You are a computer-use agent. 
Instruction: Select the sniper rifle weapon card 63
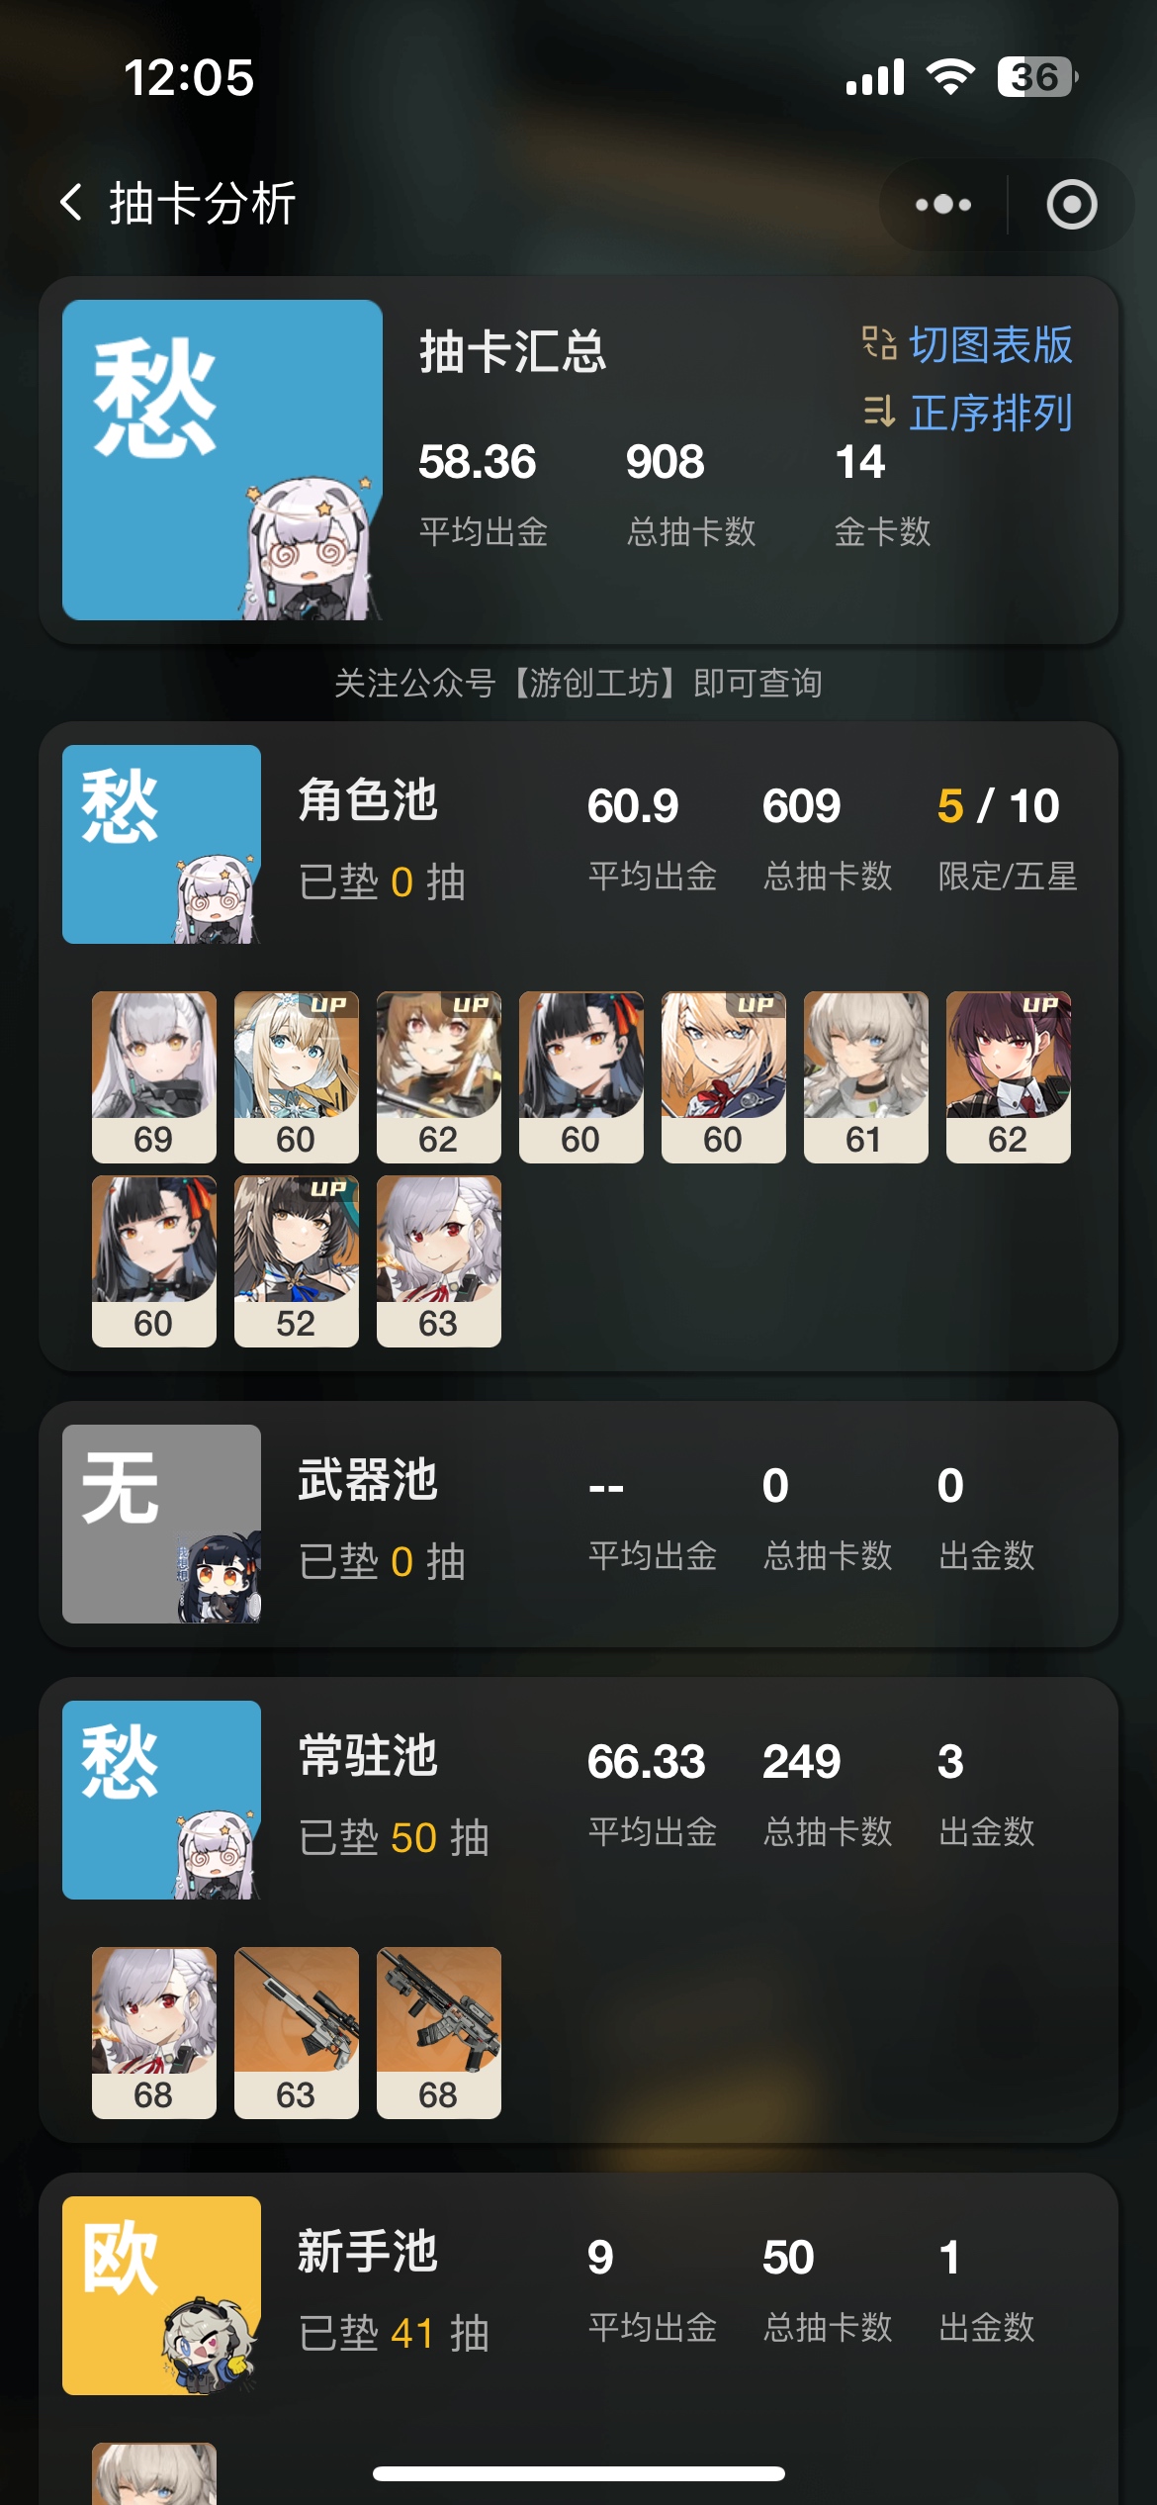pos(297,2033)
